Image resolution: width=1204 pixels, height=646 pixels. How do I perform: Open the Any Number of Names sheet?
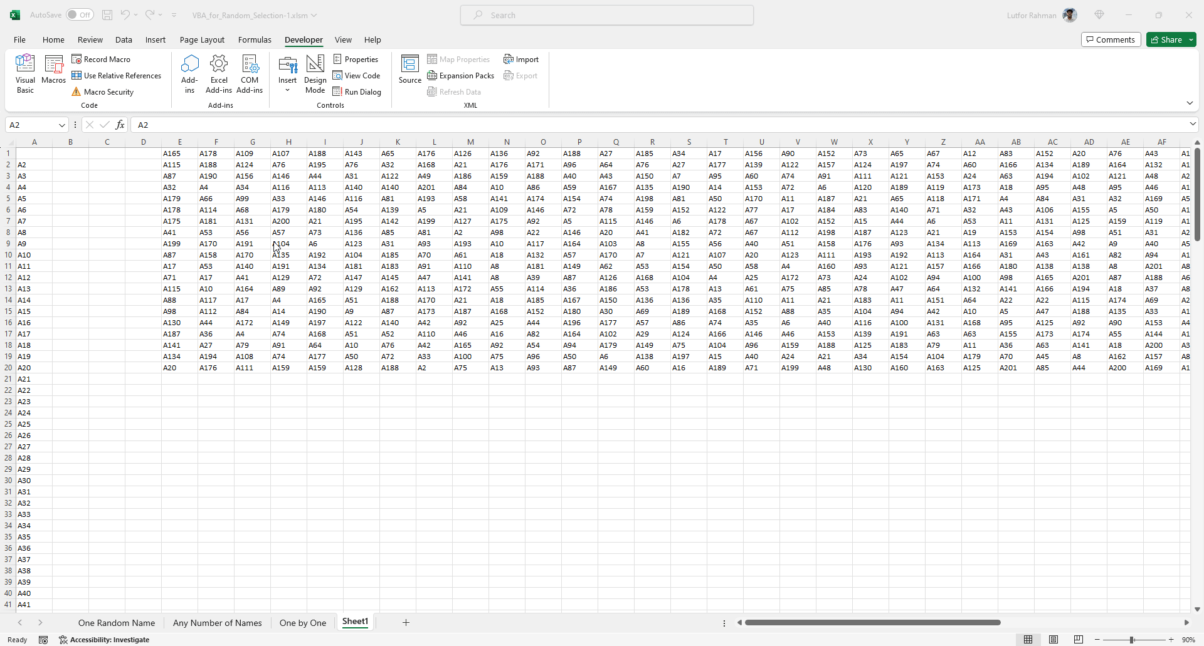(218, 623)
